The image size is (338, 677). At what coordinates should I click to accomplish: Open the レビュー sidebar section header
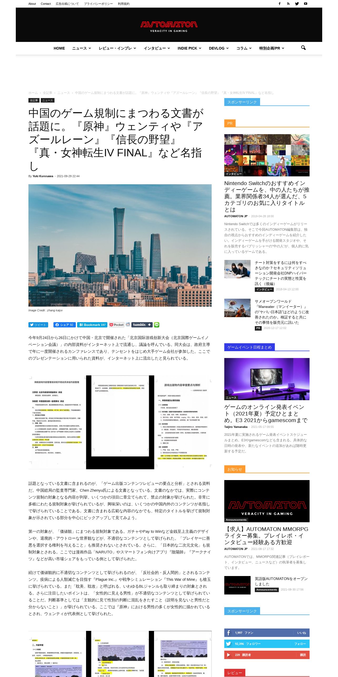click(235, 673)
